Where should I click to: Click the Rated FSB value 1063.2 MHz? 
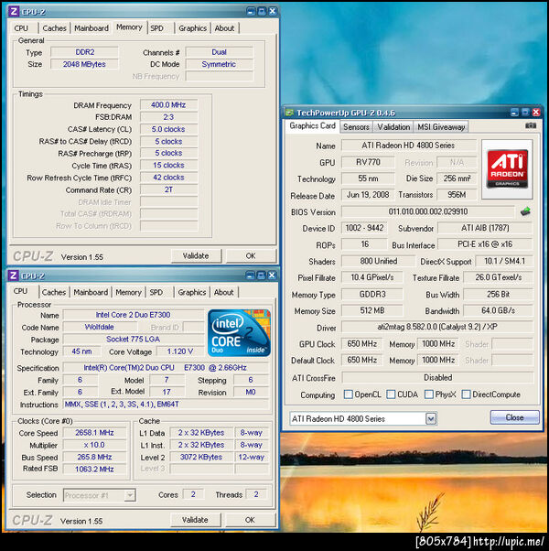94,470
